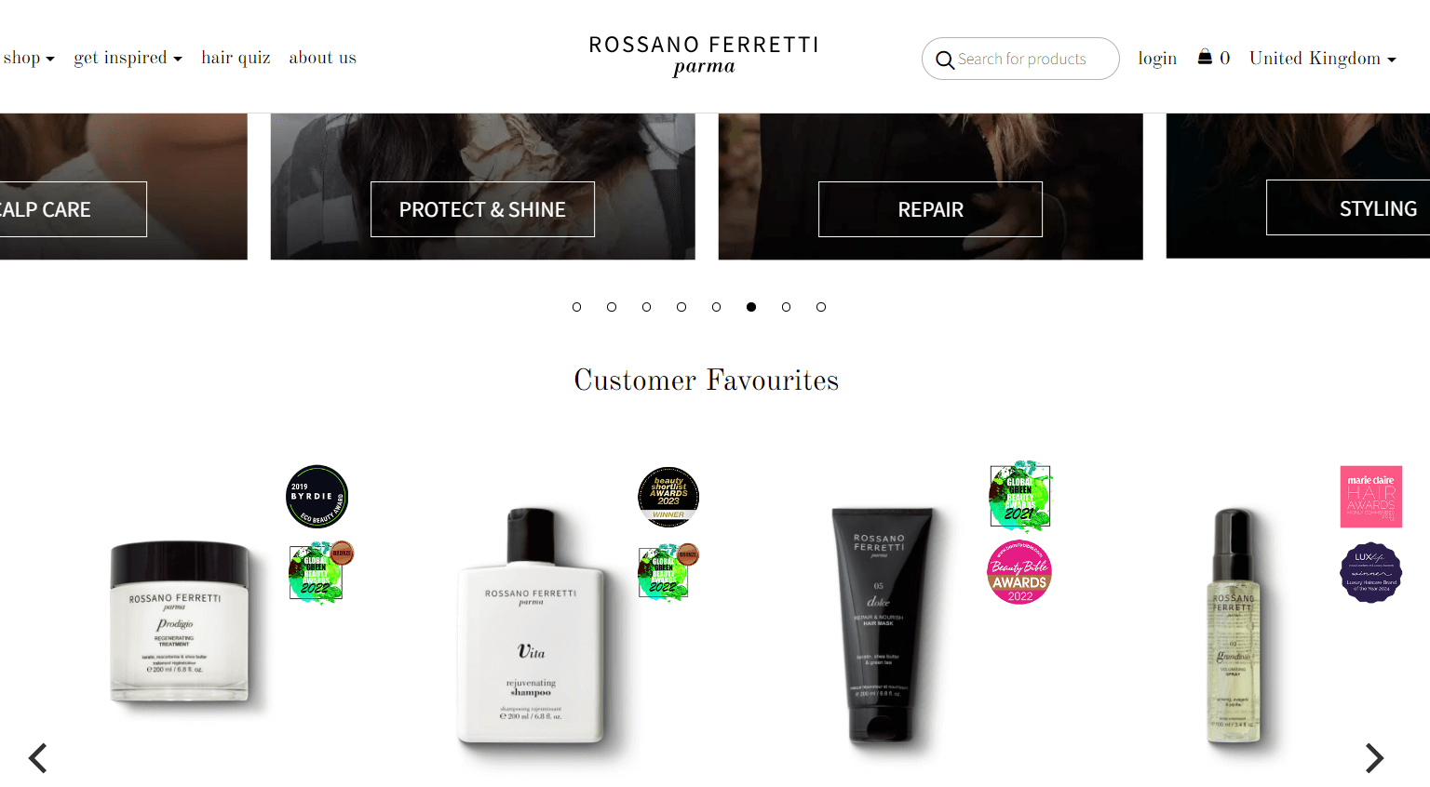This screenshot has height=787, width=1430.
Task: Go to previous Customer Favourites products
Action: [x=38, y=758]
